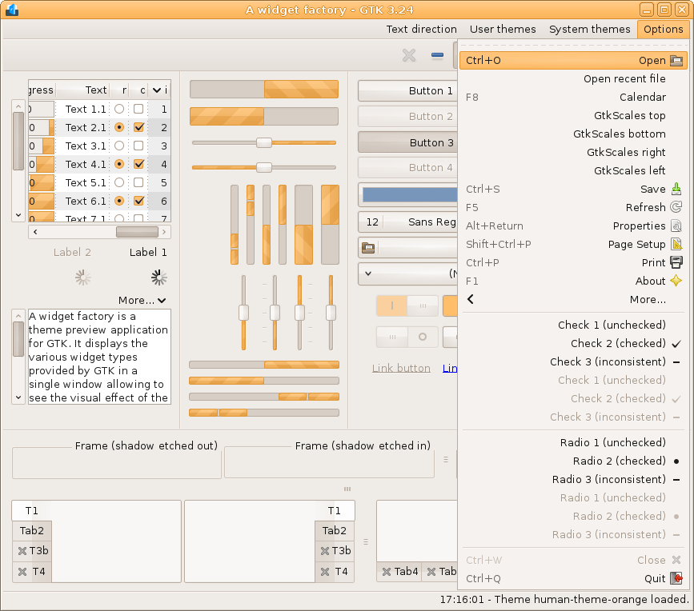Uncheck checkbox in Text 2.1 row
Image resolution: width=694 pixels, height=611 pixels.
pos(138,127)
